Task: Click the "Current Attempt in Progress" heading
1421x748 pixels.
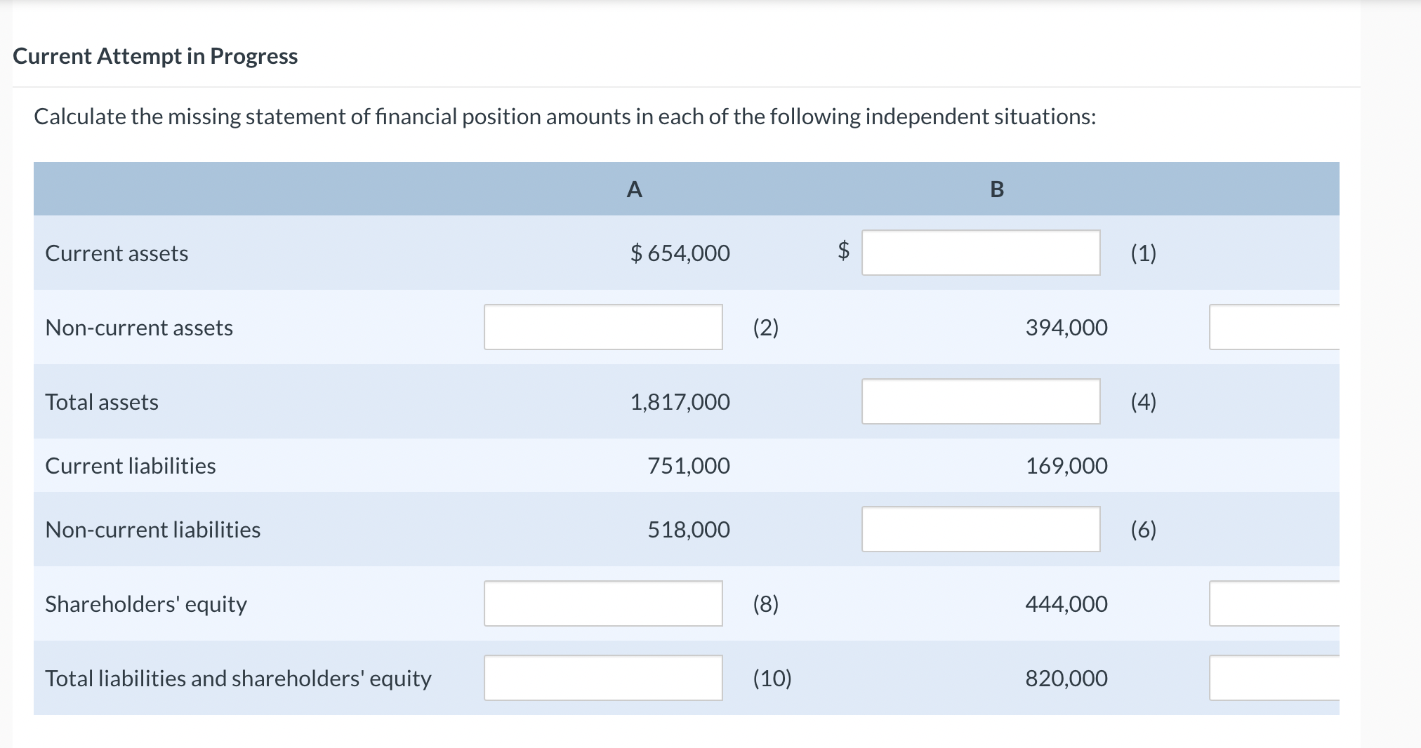Action: [x=155, y=56]
